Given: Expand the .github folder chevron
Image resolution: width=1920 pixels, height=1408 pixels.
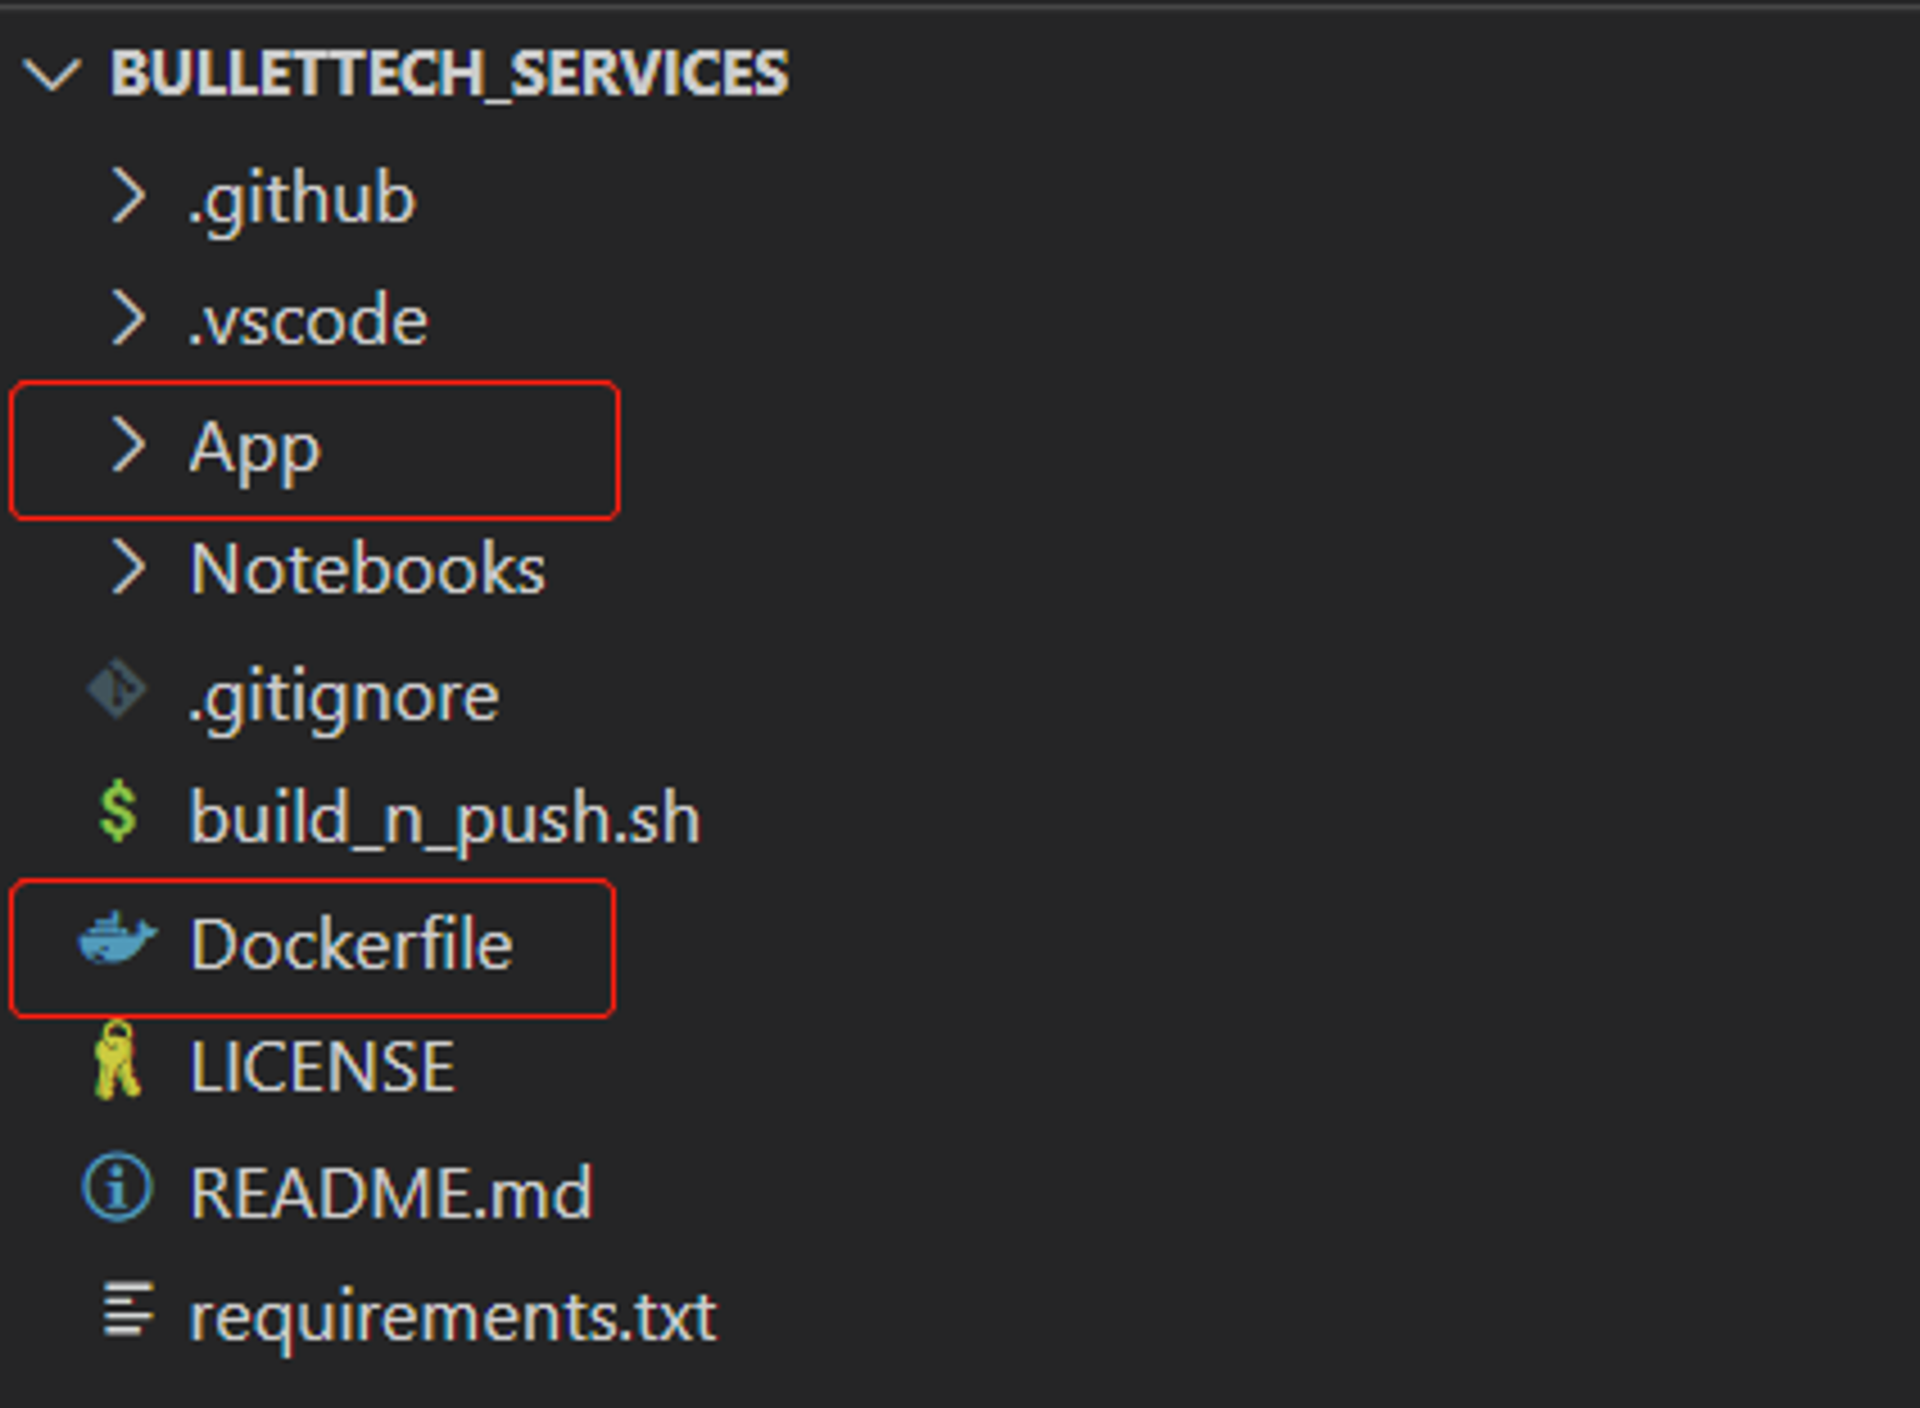Looking at the screenshot, I should [x=129, y=196].
